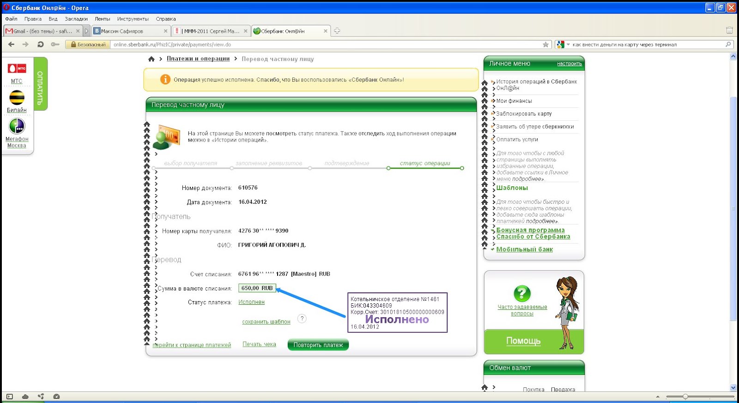The height and width of the screenshot is (403, 739).
Task: Open the Правка menu
Action: pyautogui.click(x=33, y=19)
